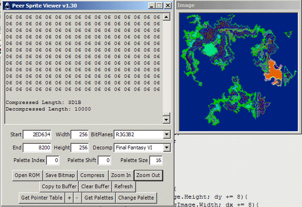The width and height of the screenshot is (302, 207).
Task: Focus the Width field
Action: 80,134
